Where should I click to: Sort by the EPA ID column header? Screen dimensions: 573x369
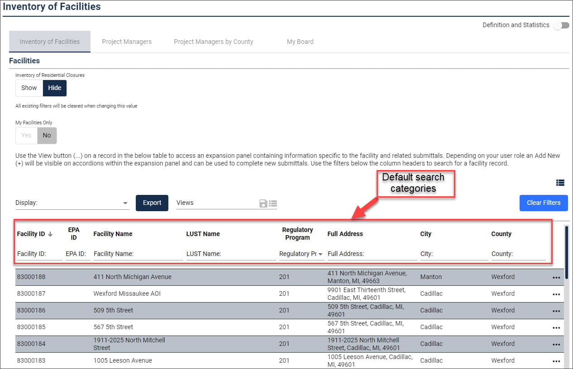tap(74, 234)
